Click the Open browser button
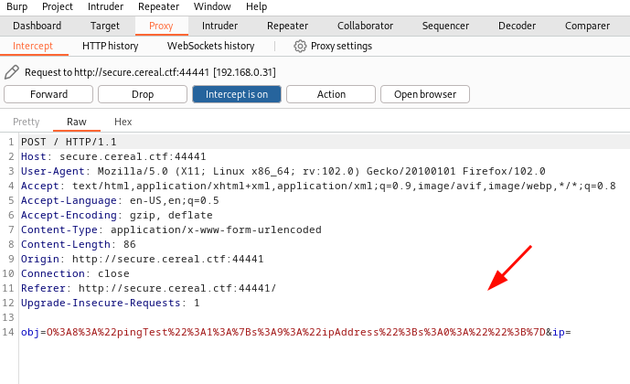Viewport: 630px width, 384px height. pyautogui.click(x=425, y=94)
